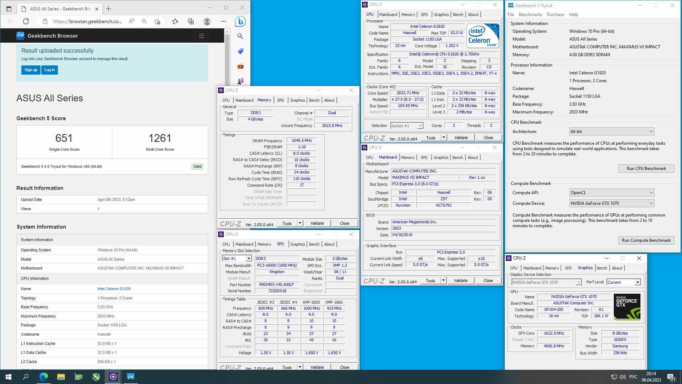Open Tools dropdown arrow in CPU tab CPU-Z window

(x=444, y=138)
